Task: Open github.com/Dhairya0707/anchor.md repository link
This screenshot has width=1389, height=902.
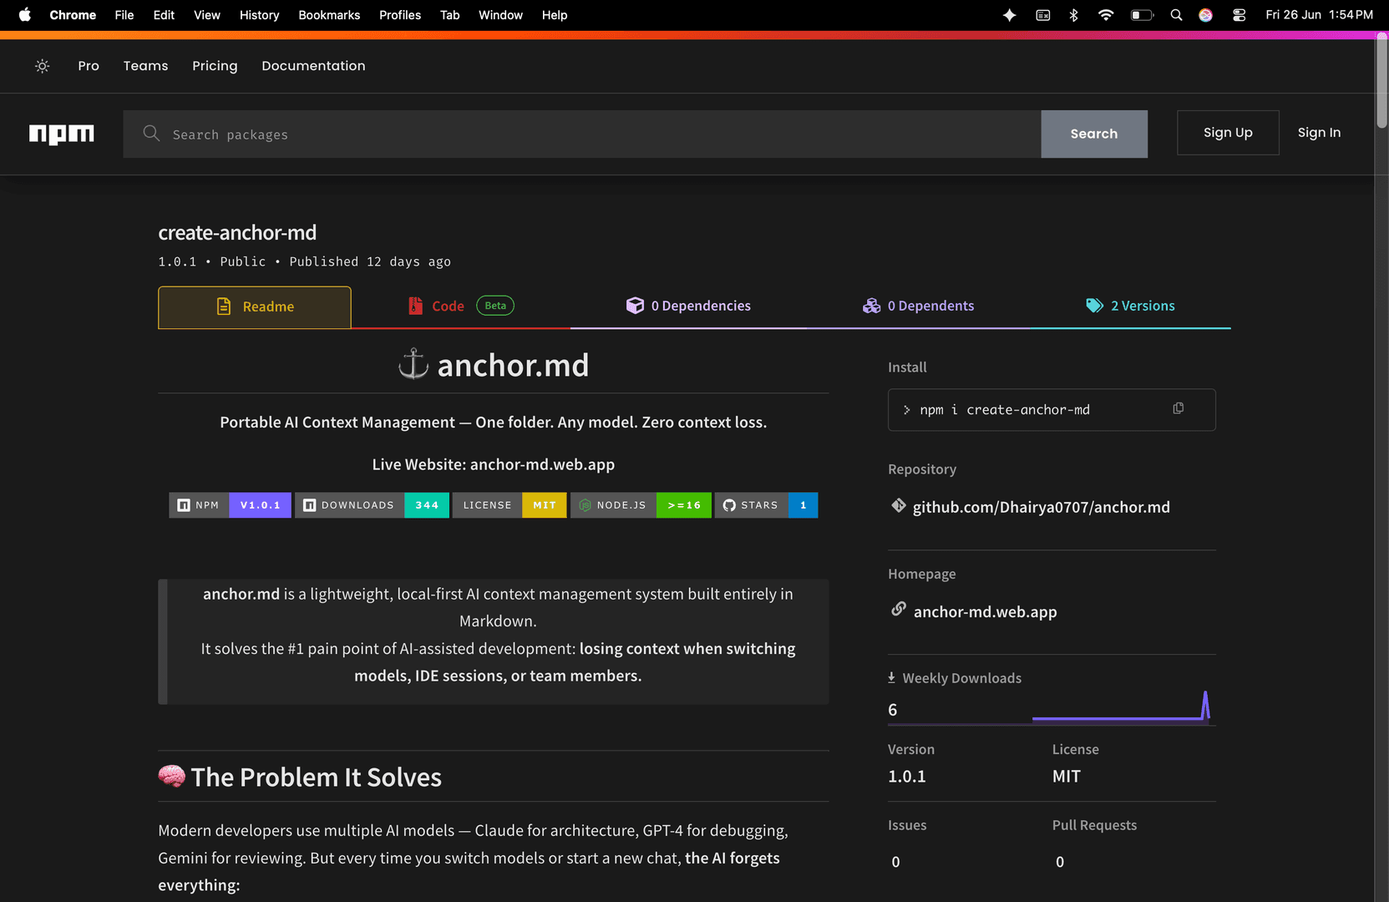Action: click(1041, 507)
